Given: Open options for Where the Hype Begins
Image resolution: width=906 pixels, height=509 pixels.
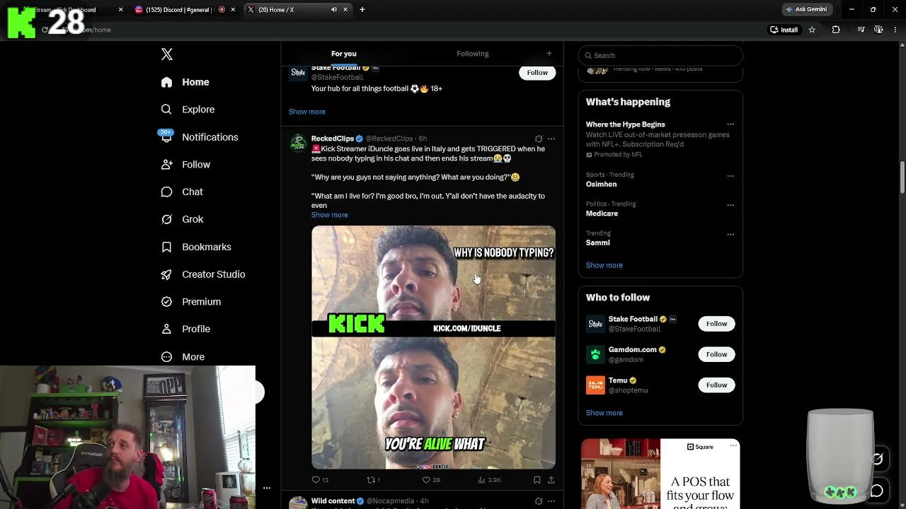Looking at the screenshot, I should [x=730, y=124].
